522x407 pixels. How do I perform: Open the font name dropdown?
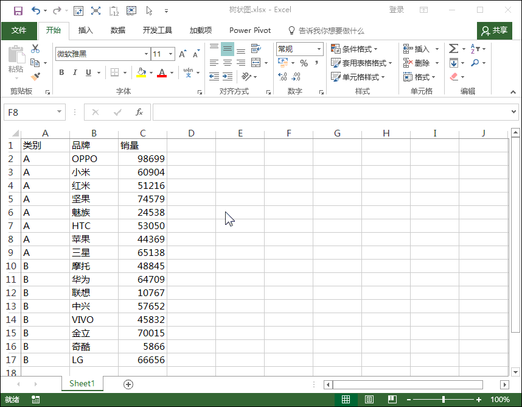(x=145, y=54)
